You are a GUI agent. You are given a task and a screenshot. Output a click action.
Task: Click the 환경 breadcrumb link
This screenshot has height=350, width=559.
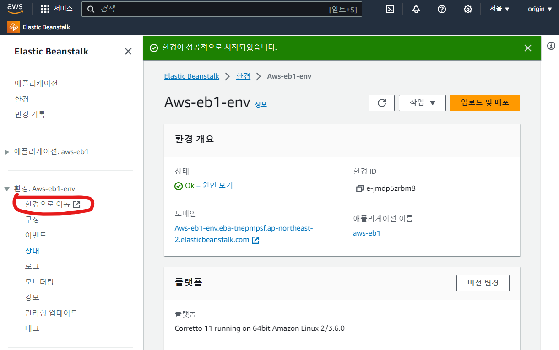click(243, 76)
